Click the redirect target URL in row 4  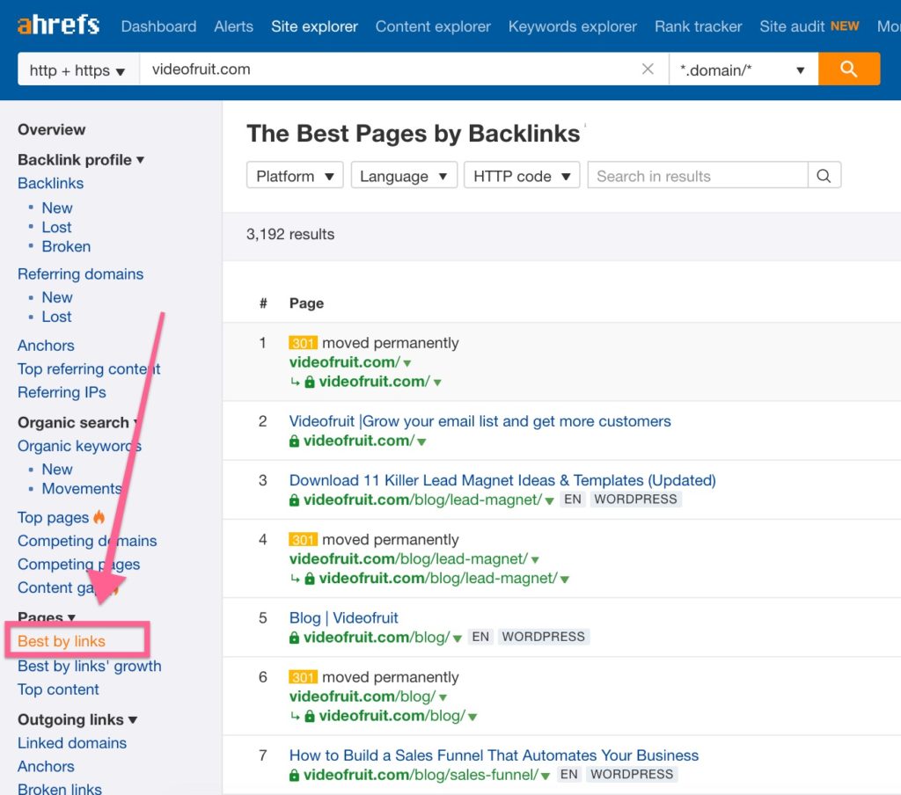[x=438, y=579]
